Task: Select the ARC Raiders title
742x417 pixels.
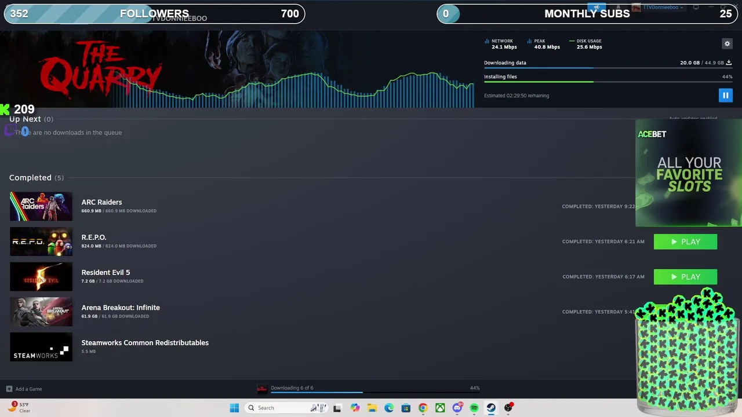Action: pyautogui.click(x=101, y=202)
